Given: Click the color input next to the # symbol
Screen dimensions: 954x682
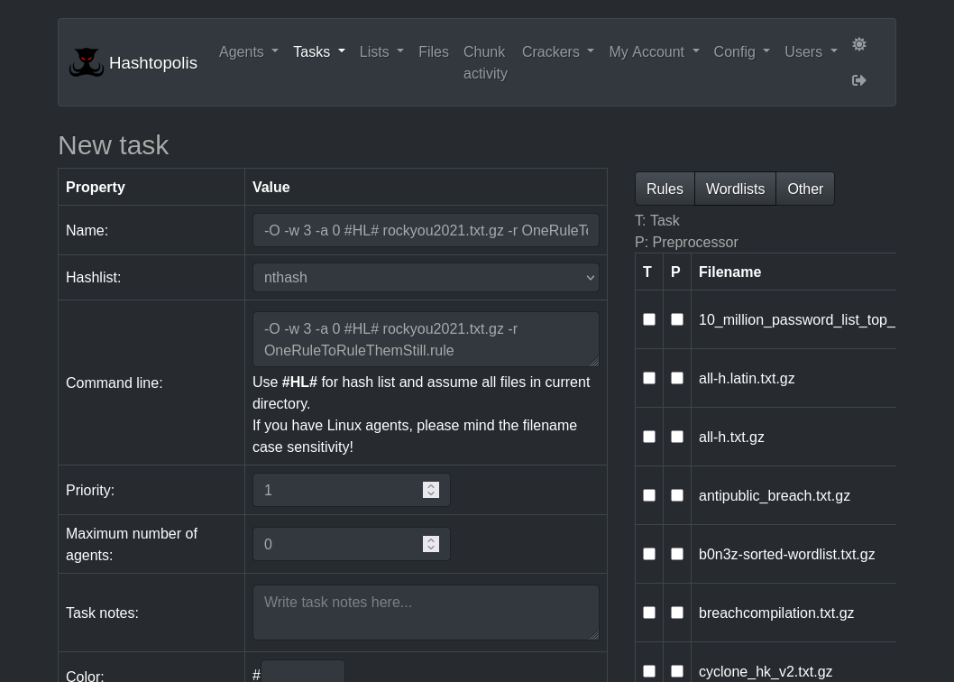Looking at the screenshot, I should [x=302, y=675].
